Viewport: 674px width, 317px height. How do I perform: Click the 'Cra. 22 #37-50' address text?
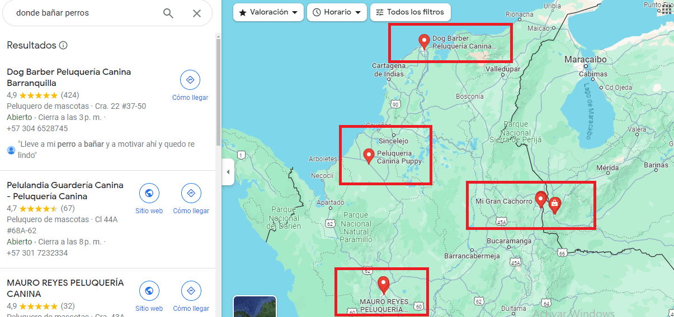point(120,106)
